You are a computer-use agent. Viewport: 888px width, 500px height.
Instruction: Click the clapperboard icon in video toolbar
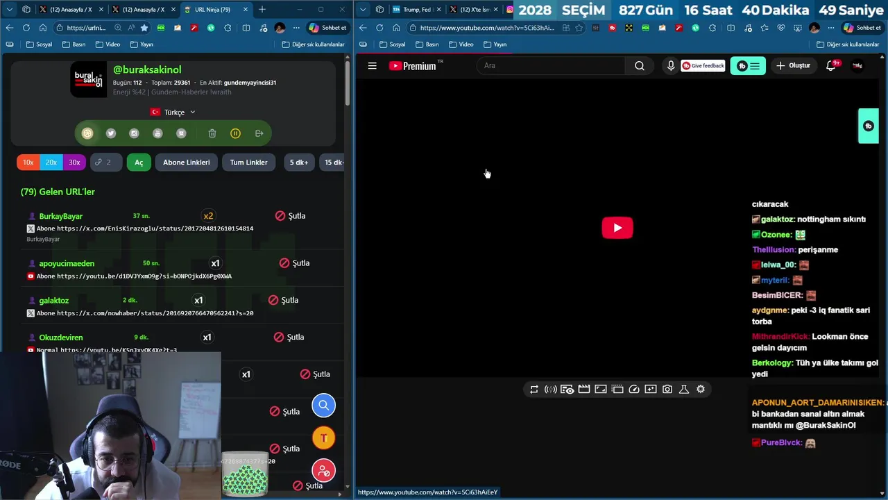pos(584,390)
